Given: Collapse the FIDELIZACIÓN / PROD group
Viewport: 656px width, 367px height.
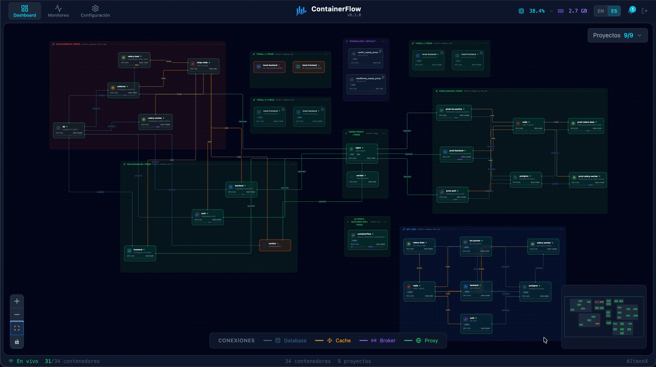Looking at the screenshot, I should coord(601,91).
